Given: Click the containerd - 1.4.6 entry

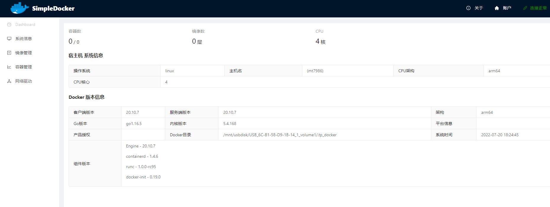Looking at the screenshot, I should point(142,156).
